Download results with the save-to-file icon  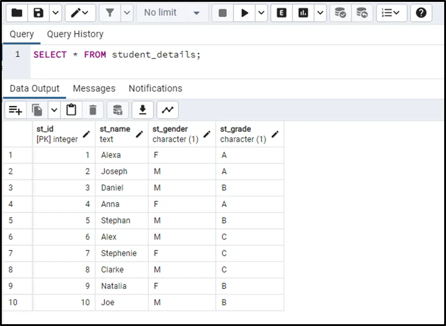(142, 110)
